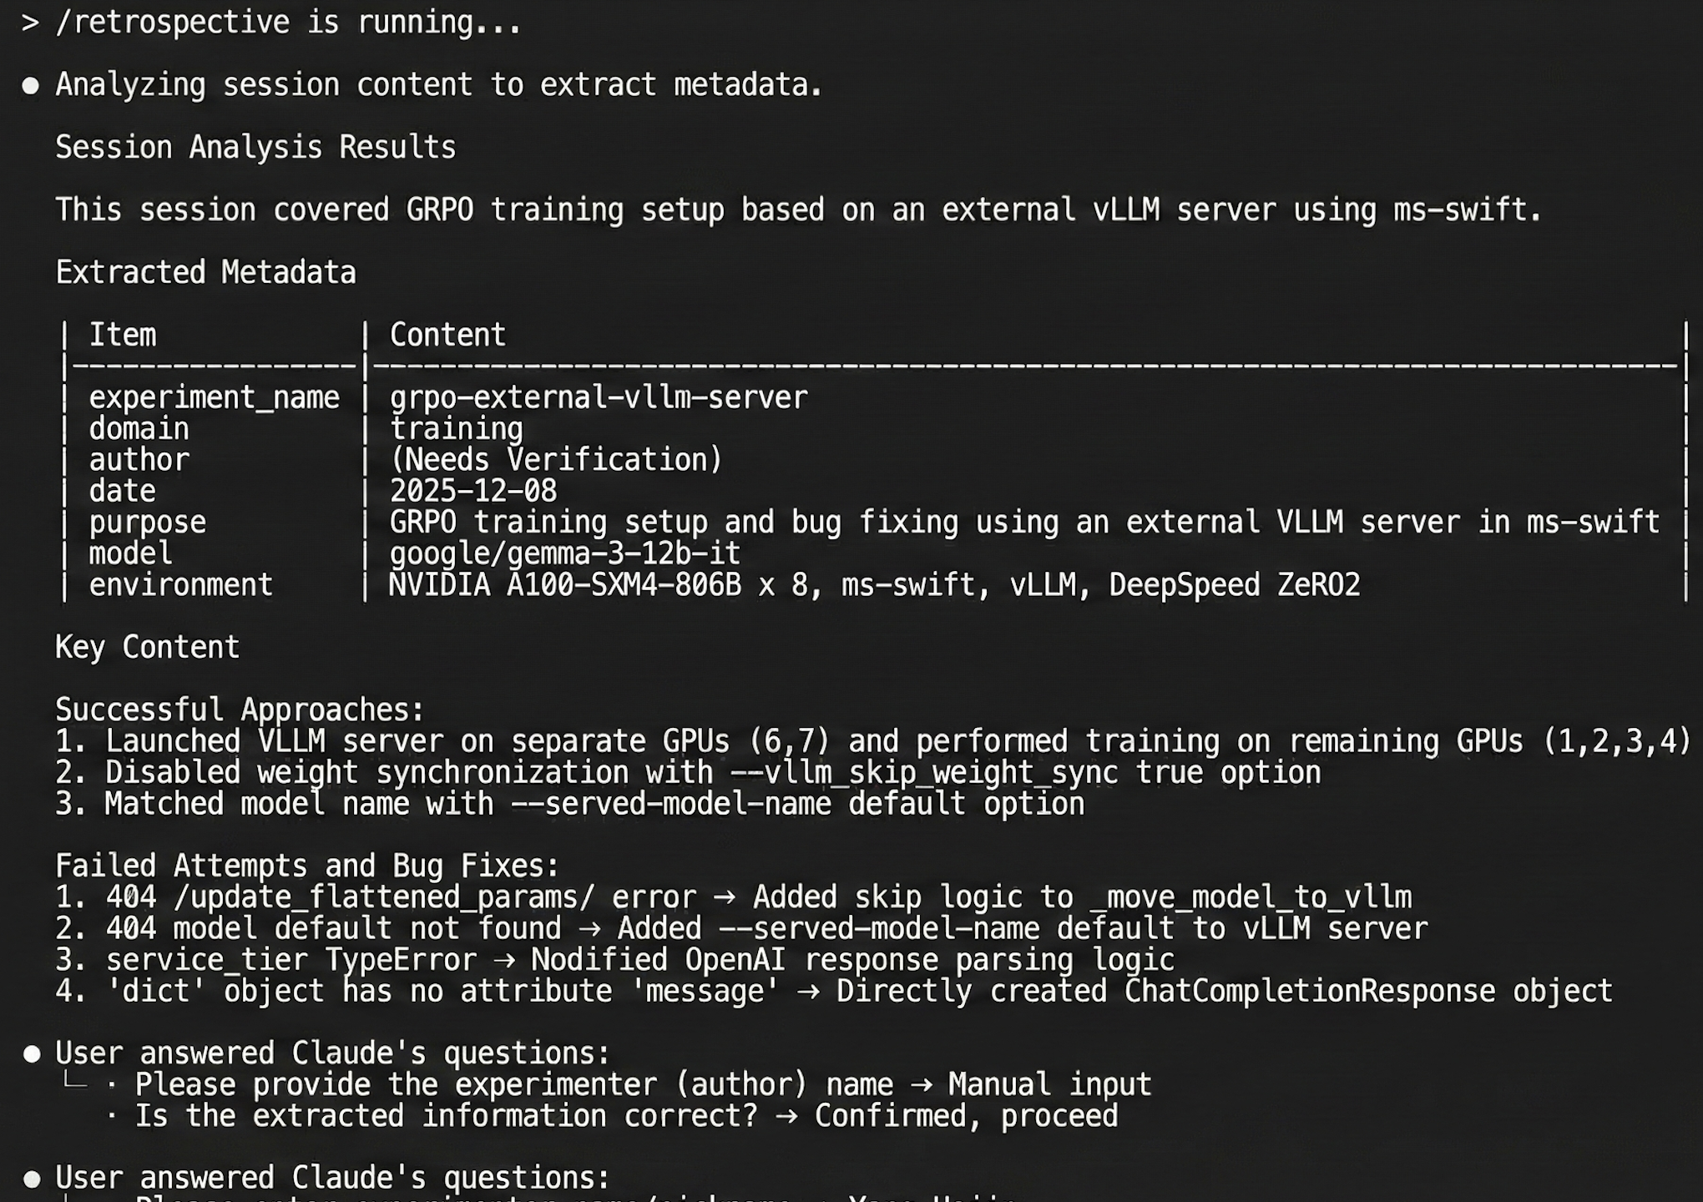Click the "Successful Approaches:" heading
Screen dimensions: 1703x1202
[240, 710]
